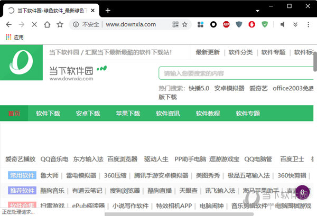The width and height of the screenshot is (317, 216).
Task: Click the www.downxia.com address bar URL
Action: (x=131, y=25)
